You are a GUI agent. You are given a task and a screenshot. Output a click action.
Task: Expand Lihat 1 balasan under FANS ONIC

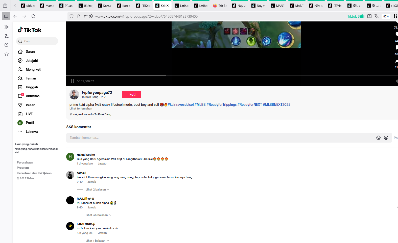click(97, 241)
